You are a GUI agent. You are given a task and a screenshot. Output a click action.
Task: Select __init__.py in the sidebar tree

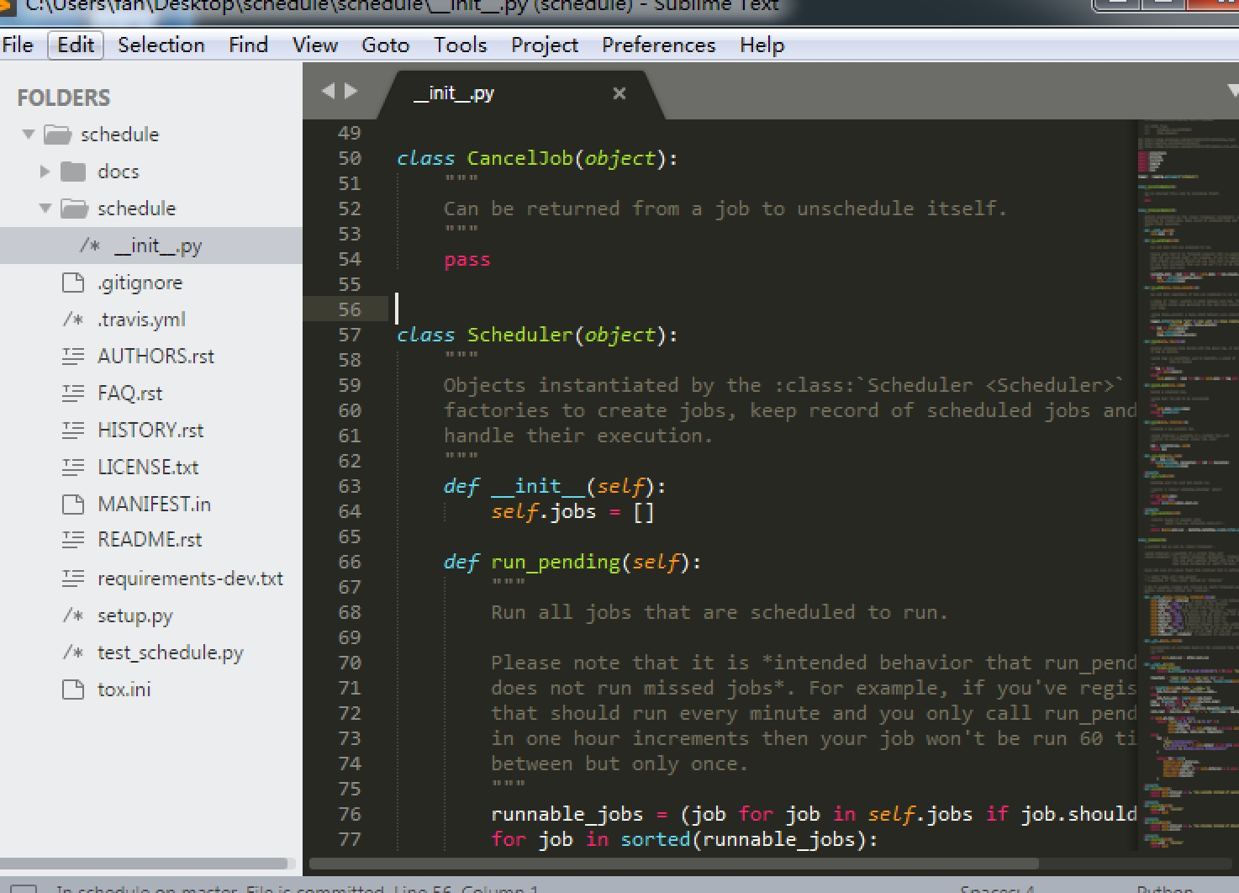151,246
